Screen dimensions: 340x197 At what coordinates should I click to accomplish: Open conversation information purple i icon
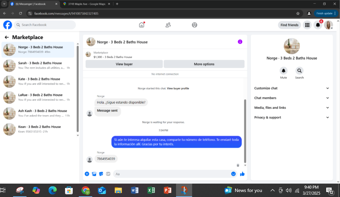(x=240, y=42)
